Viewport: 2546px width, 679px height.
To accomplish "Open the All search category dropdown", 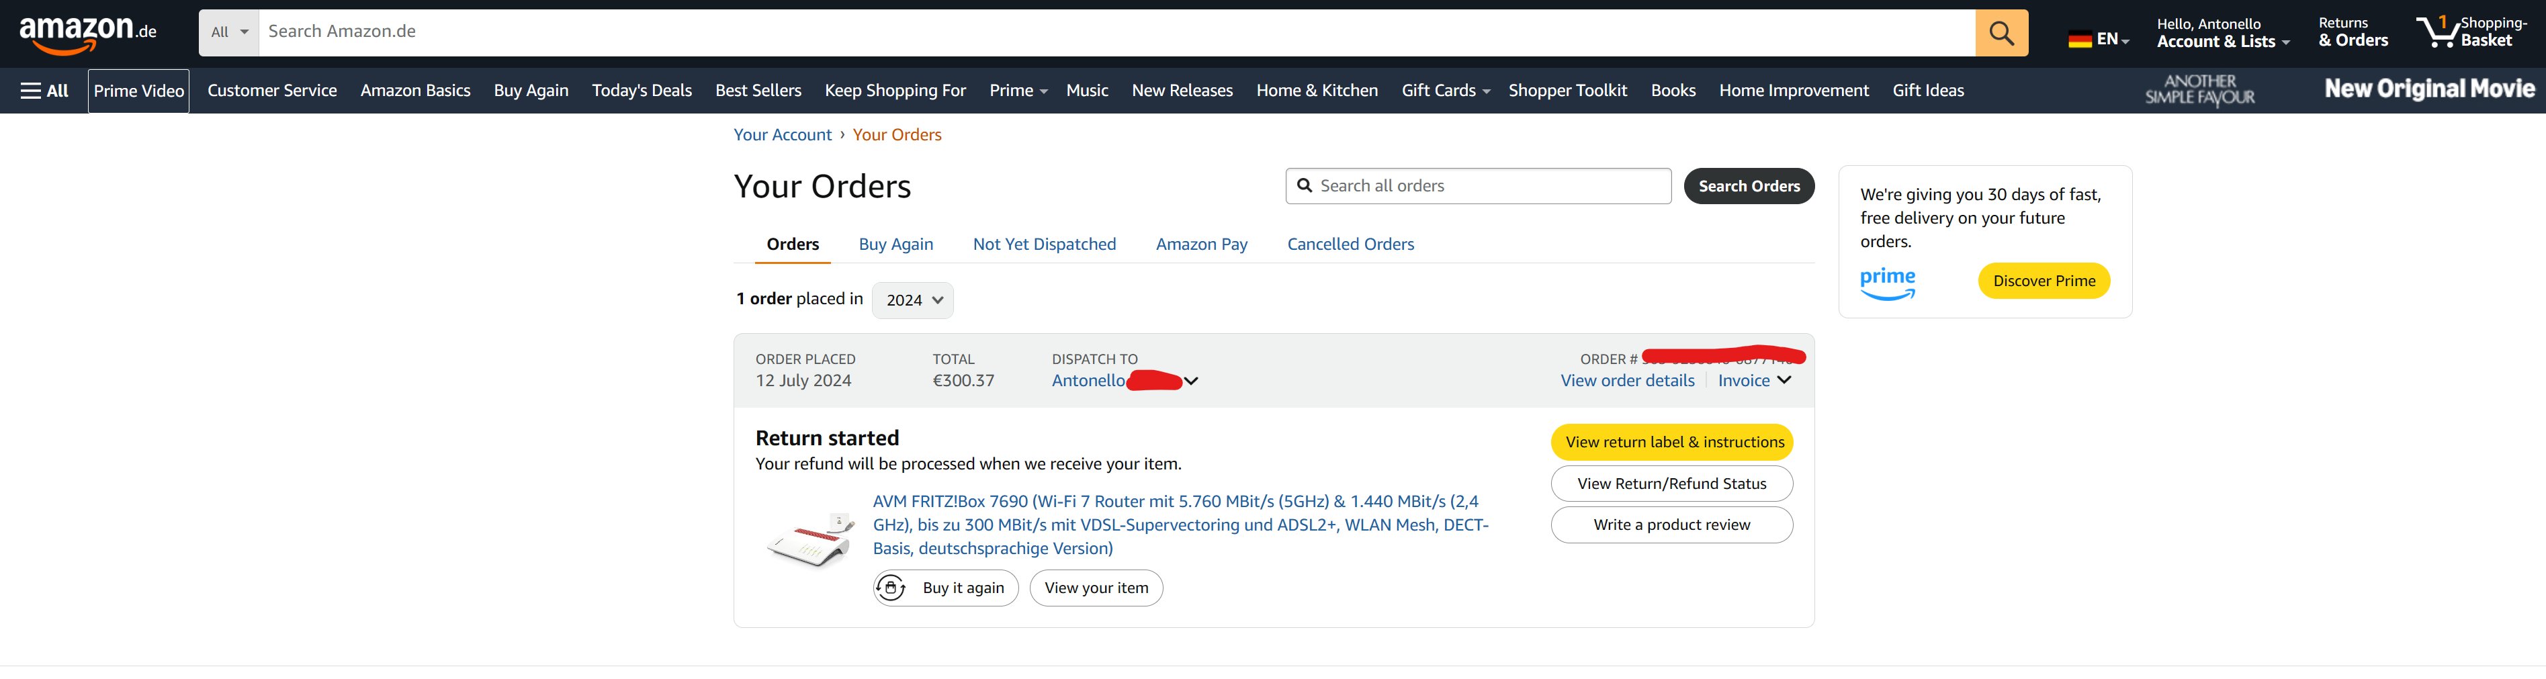I will 228,33.
